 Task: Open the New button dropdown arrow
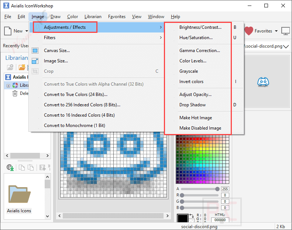pos(27,31)
